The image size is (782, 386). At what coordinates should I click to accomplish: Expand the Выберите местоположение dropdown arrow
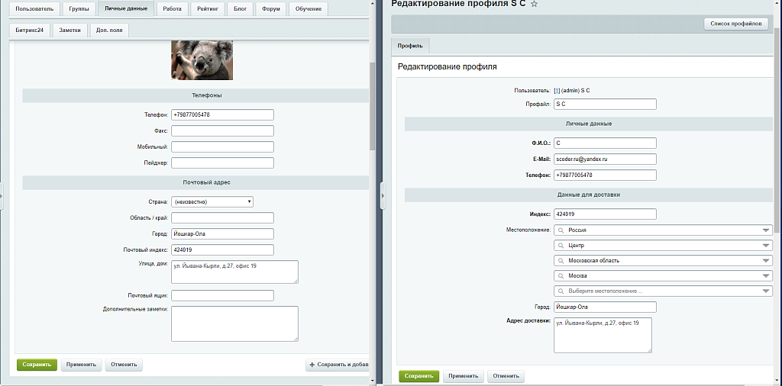[x=766, y=291]
